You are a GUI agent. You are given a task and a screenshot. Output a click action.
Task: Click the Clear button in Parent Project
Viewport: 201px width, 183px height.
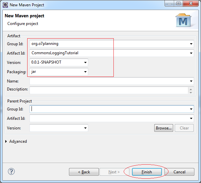point(184,128)
